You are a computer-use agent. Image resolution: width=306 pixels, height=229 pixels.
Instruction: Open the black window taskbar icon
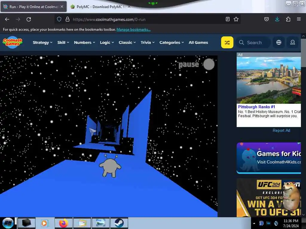26,223
